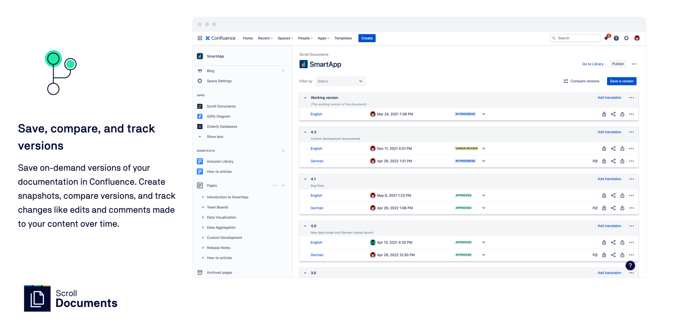Open Release Notes page
The width and height of the screenshot is (677, 330).
point(219,248)
